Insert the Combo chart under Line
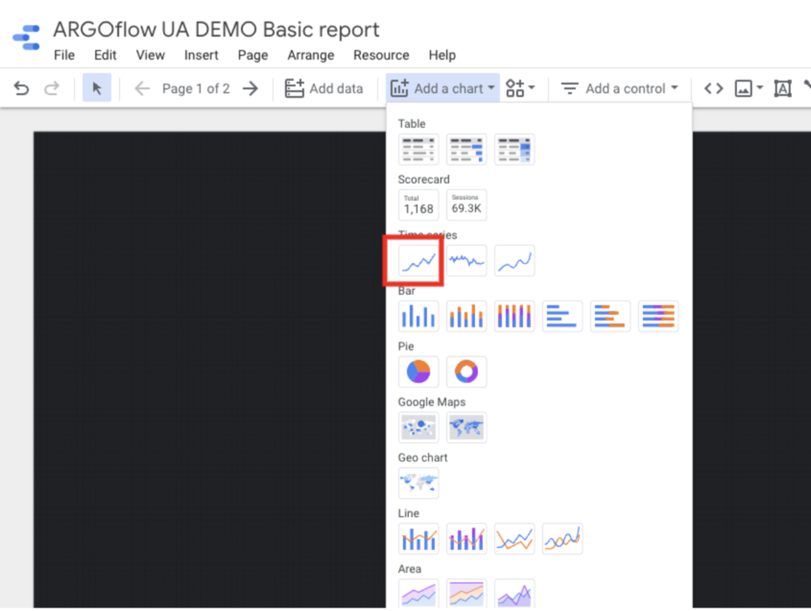 click(x=418, y=538)
